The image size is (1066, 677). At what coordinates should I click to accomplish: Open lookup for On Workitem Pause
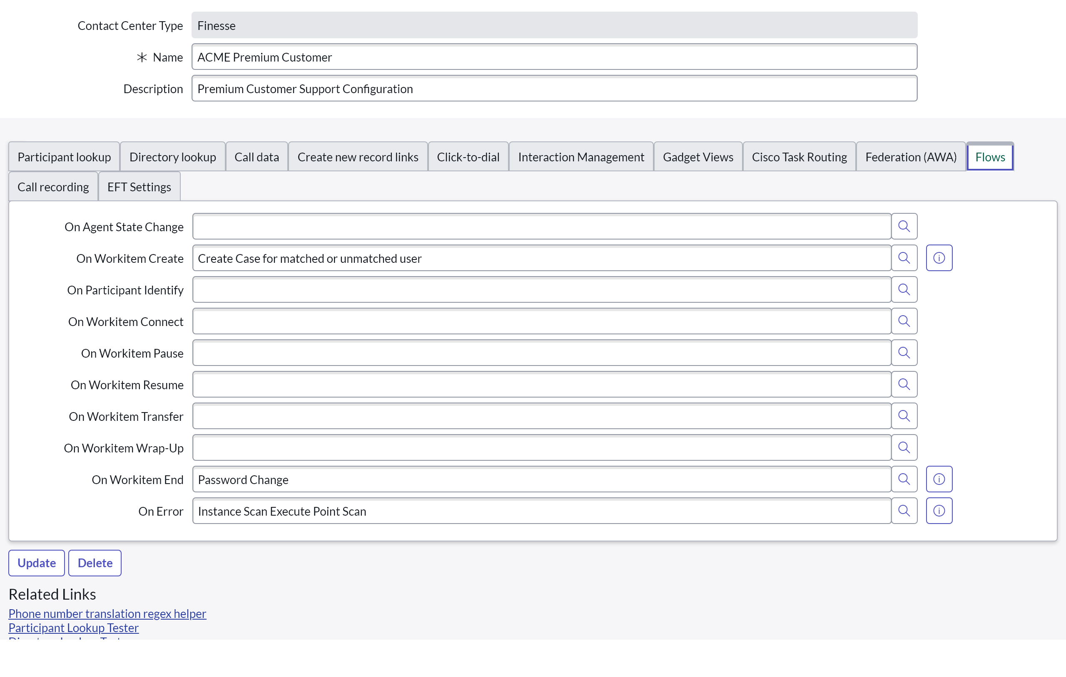tap(904, 353)
